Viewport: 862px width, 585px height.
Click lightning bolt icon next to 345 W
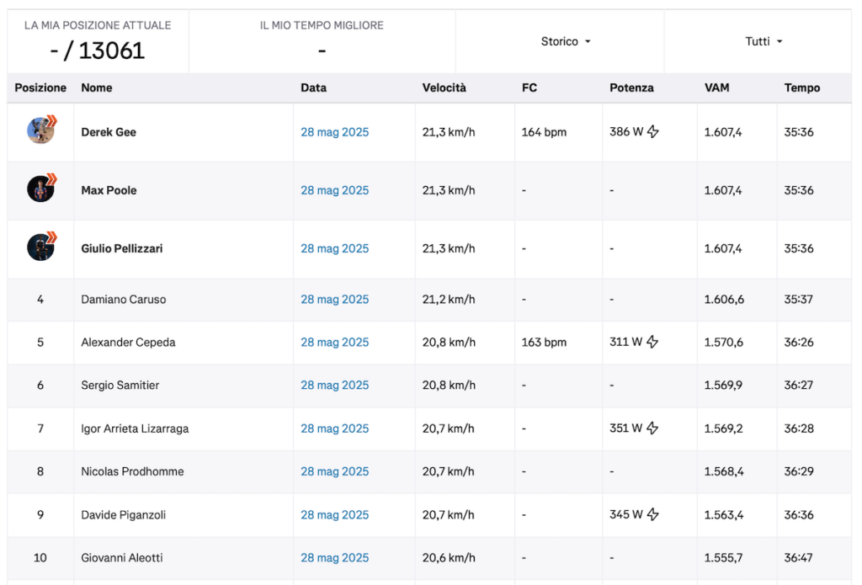[652, 514]
